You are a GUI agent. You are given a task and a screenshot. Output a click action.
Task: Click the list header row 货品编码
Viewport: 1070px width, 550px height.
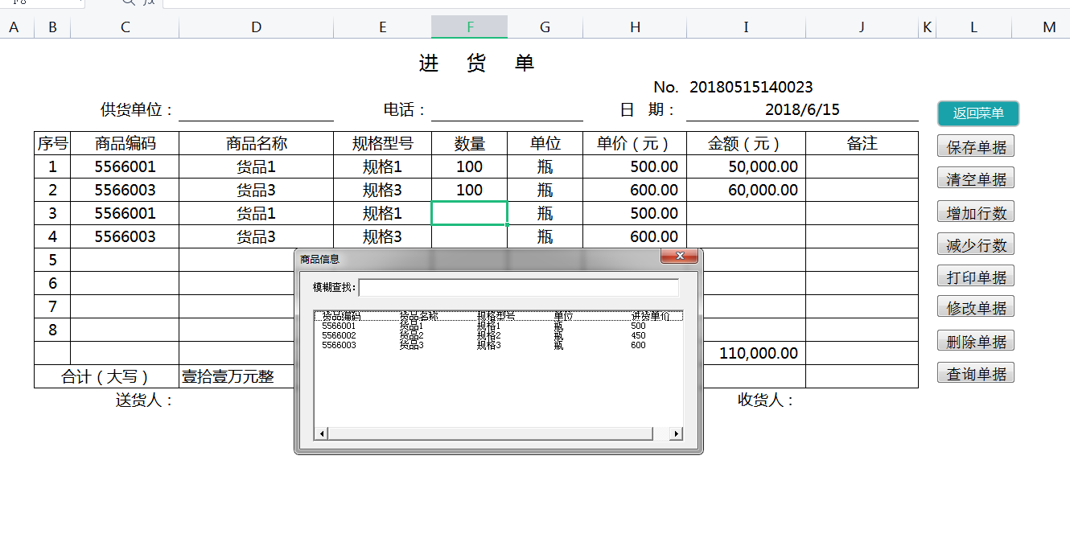point(499,316)
